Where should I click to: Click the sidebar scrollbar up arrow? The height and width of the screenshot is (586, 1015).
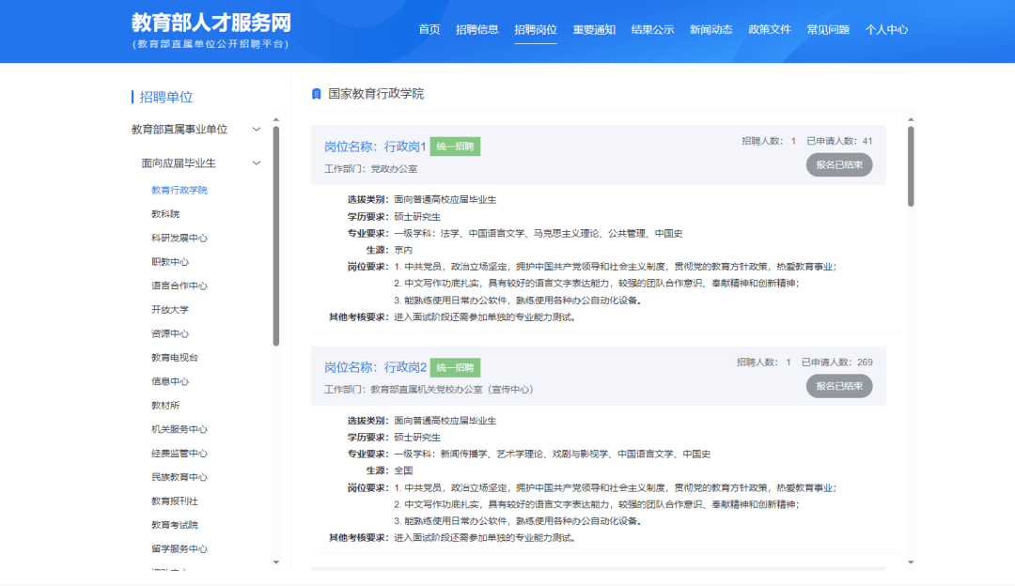click(276, 119)
